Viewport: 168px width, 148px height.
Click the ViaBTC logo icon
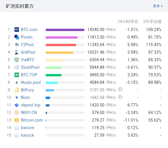(17, 60)
